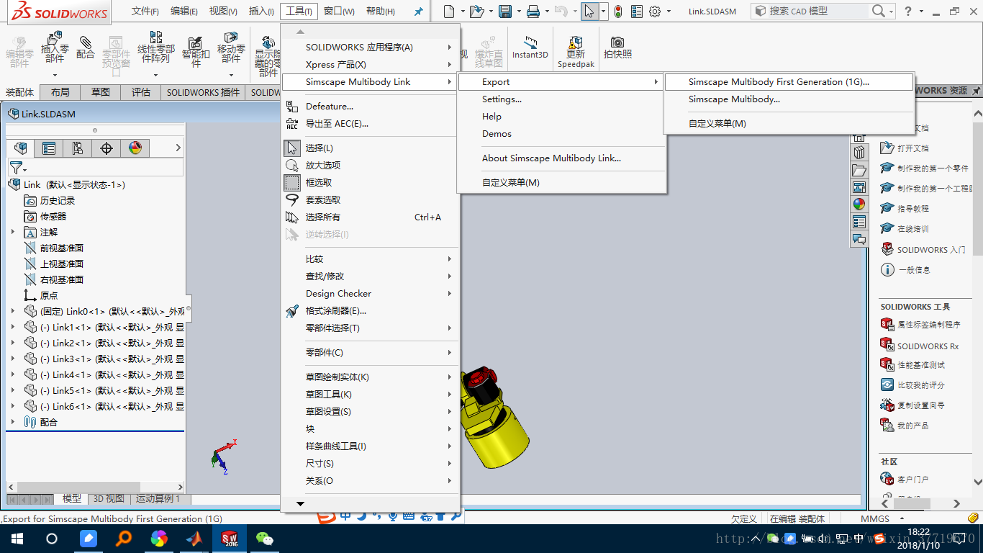Open the DisplayManager color ball tab icon
Screen dimensions: 983x553
click(x=135, y=148)
